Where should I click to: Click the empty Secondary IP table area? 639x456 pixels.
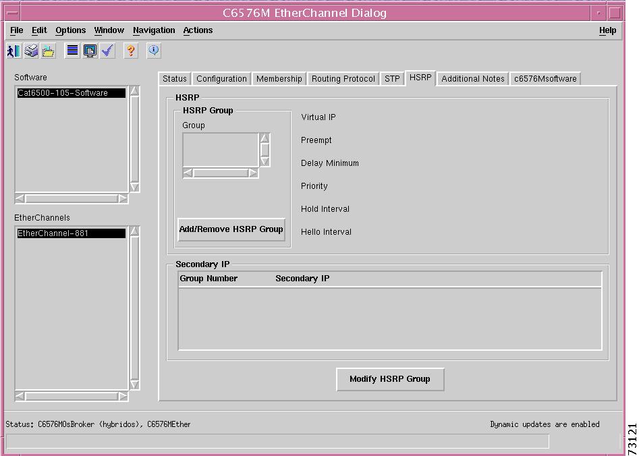point(389,318)
